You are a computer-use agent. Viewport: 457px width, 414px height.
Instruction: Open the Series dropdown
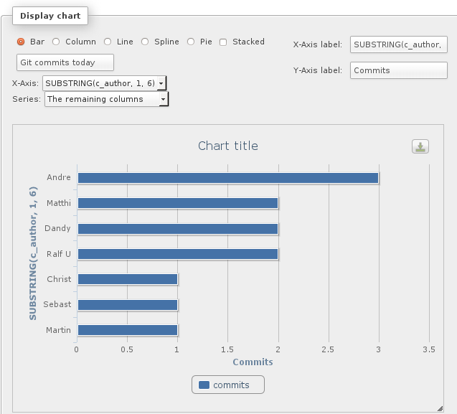[106, 99]
